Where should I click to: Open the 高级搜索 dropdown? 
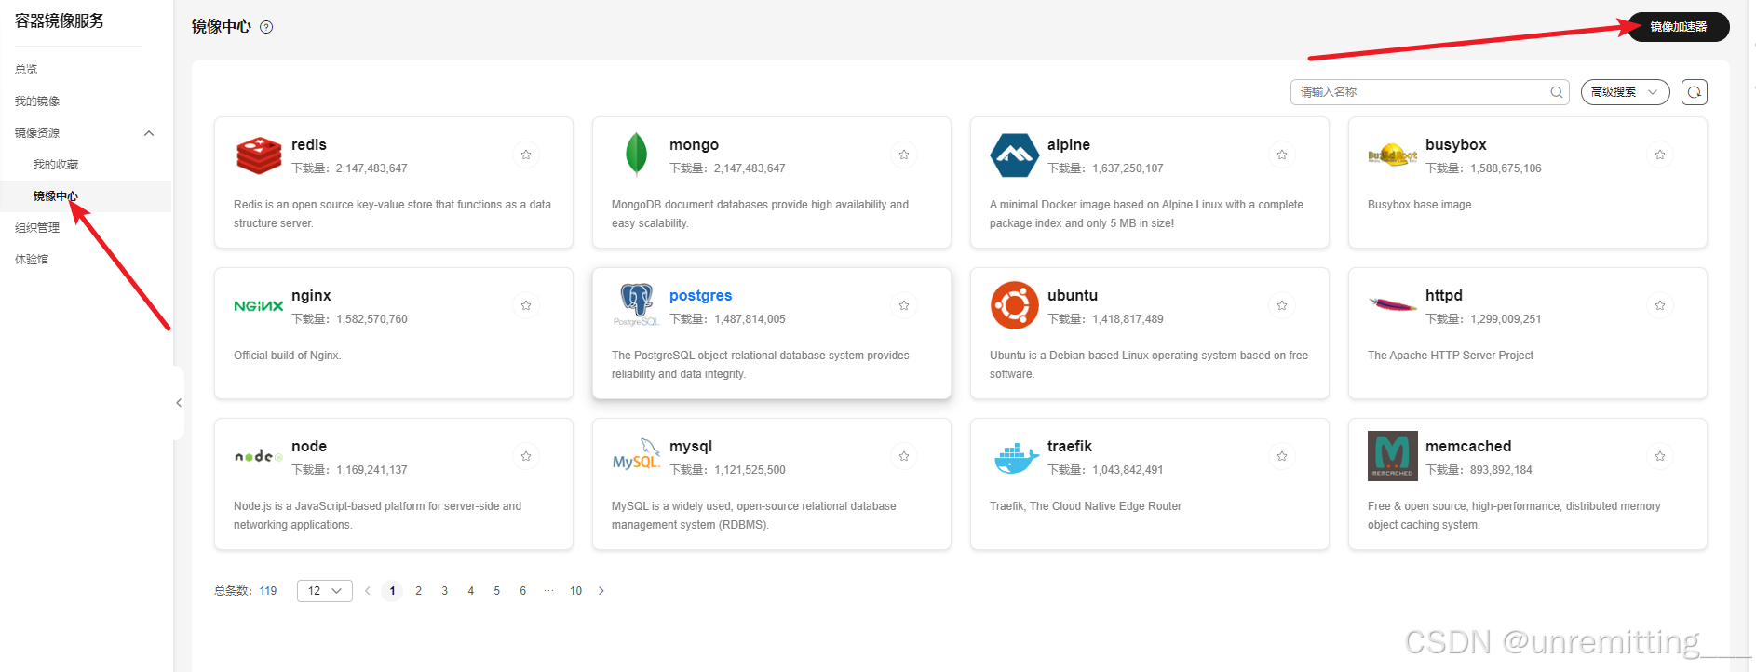[1625, 92]
